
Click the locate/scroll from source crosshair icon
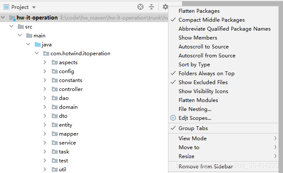[x=140, y=7]
